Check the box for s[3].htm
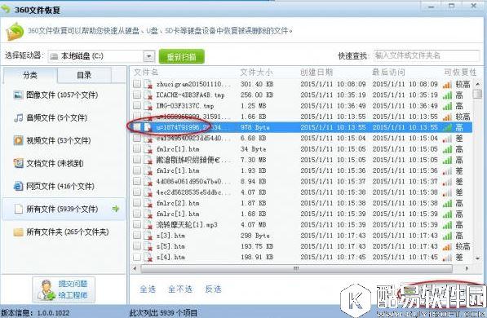This screenshot has width=487, height=318. click(137, 235)
